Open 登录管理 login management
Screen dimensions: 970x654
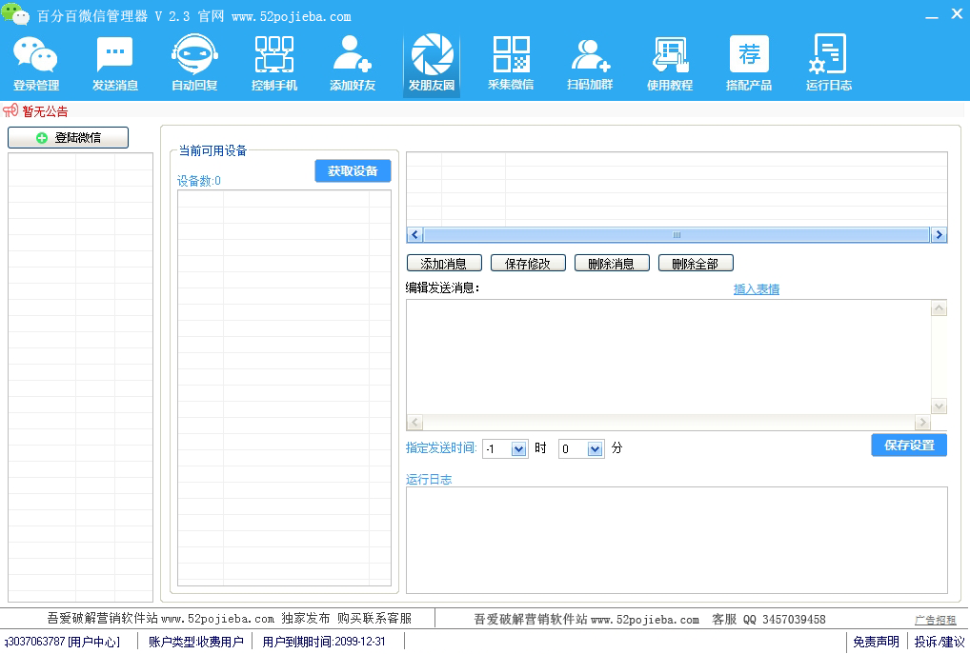click(36, 64)
